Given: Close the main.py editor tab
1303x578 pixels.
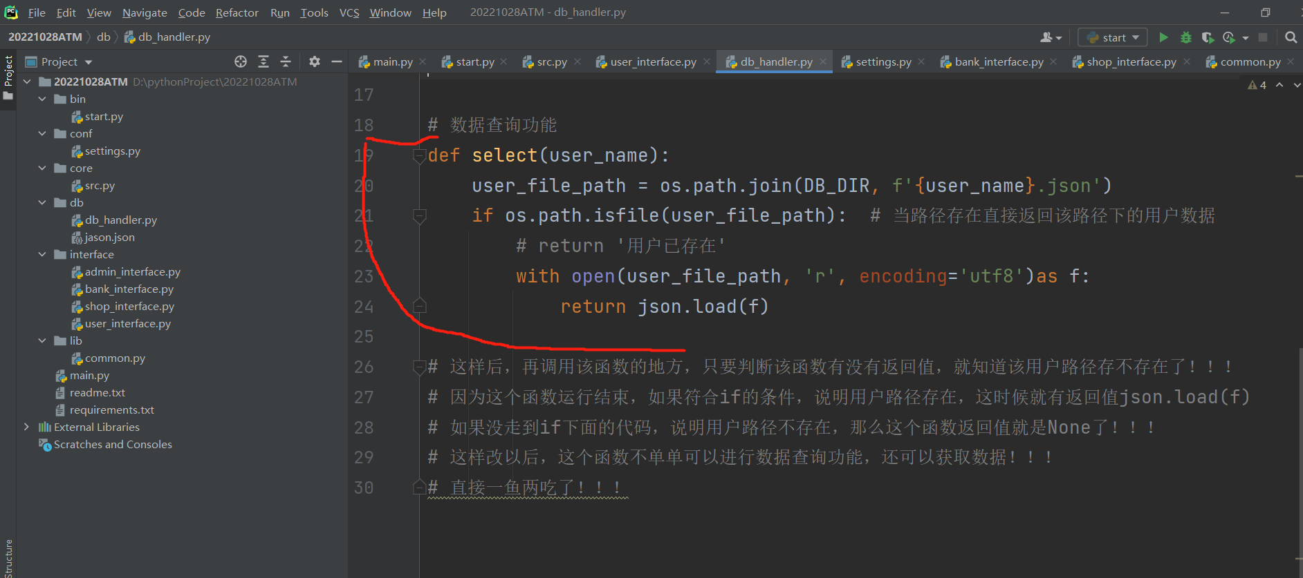Looking at the screenshot, I should pyautogui.click(x=423, y=61).
